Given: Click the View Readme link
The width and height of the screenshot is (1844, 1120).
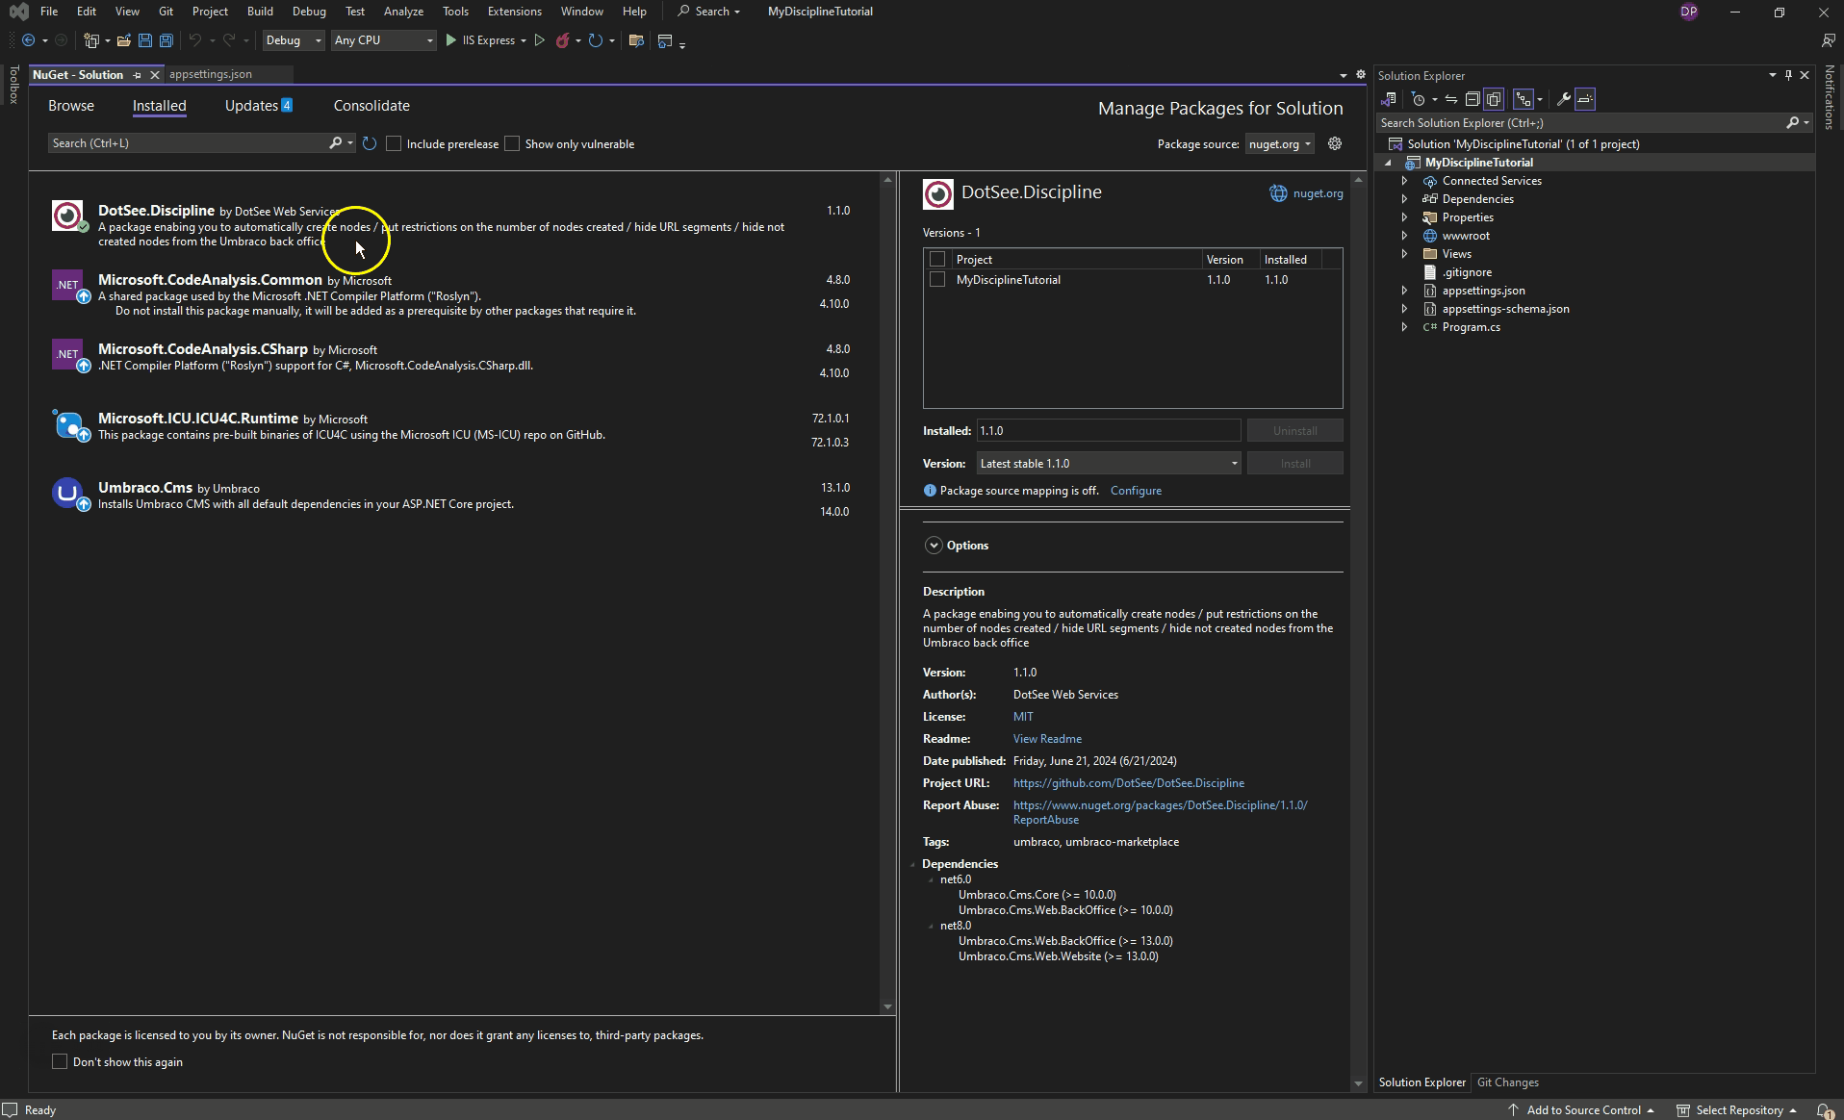Looking at the screenshot, I should point(1047,739).
